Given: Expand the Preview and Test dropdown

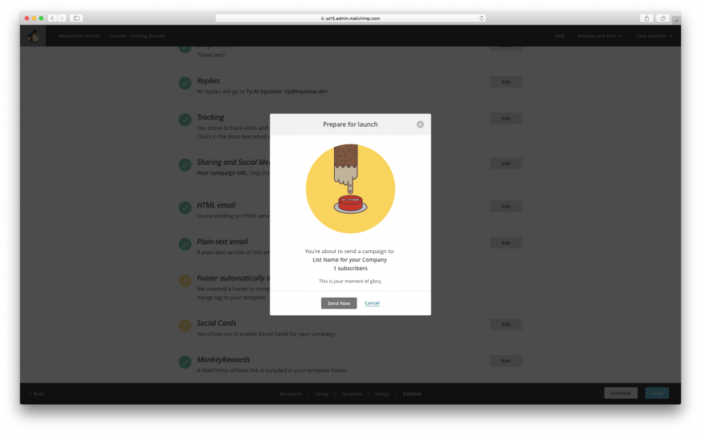Looking at the screenshot, I should (x=600, y=36).
